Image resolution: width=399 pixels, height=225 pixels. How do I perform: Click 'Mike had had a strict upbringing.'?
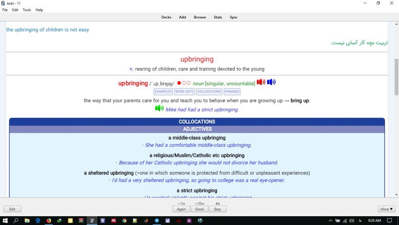[x=202, y=110]
